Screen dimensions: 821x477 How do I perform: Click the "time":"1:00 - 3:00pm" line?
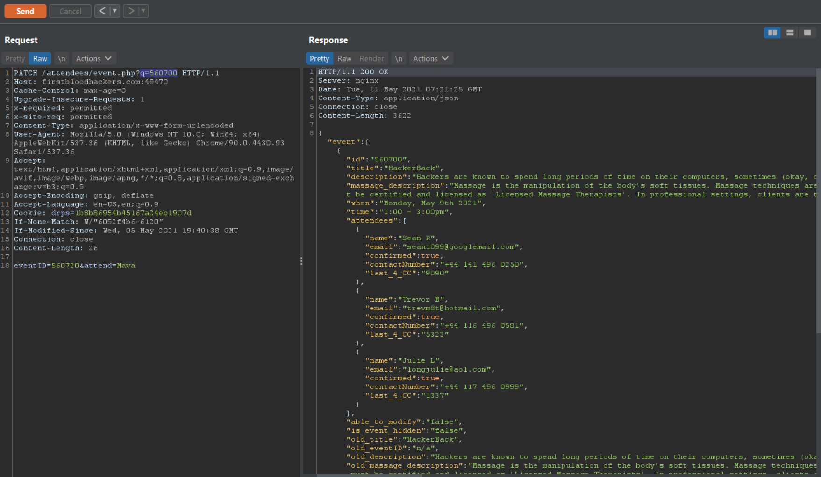click(400, 212)
